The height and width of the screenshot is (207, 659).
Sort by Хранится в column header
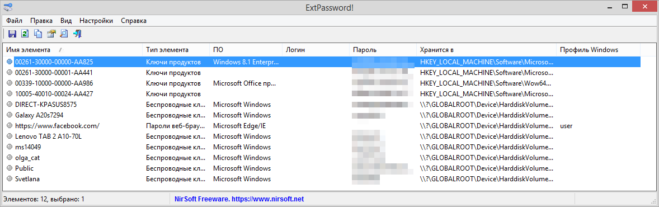pyautogui.click(x=486, y=50)
